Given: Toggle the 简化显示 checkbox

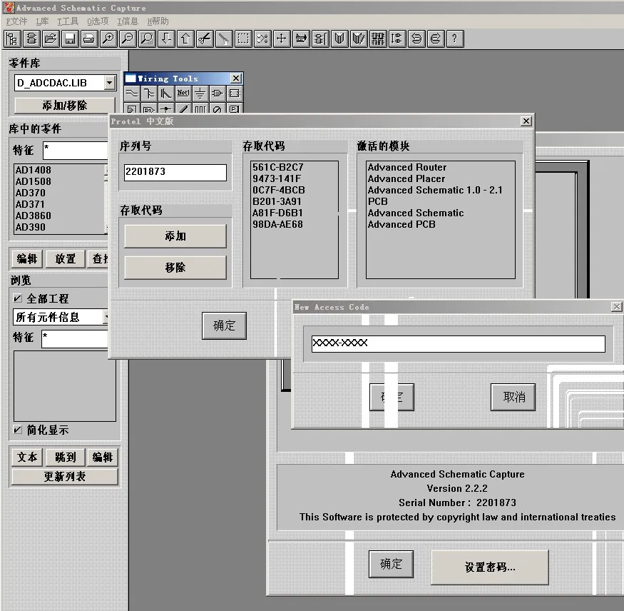Looking at the screenshot, I should pyautogui.click(x=18, y=430).
